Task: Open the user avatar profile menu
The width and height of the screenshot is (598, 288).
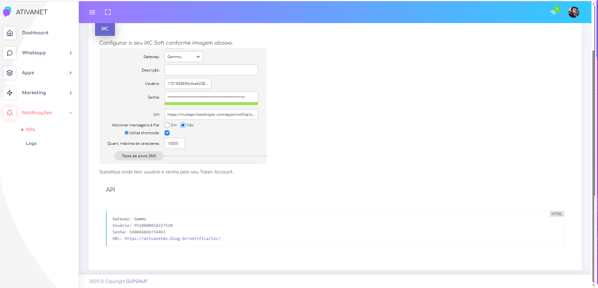Action: [x=574, y=12]
